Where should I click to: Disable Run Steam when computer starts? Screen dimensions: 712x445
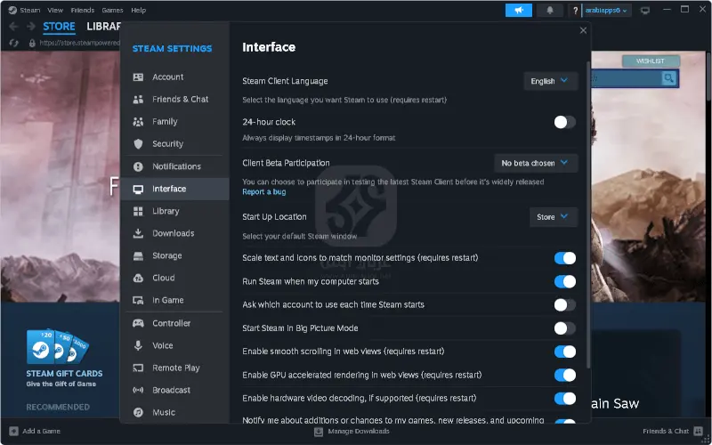[x=564, y=281]
